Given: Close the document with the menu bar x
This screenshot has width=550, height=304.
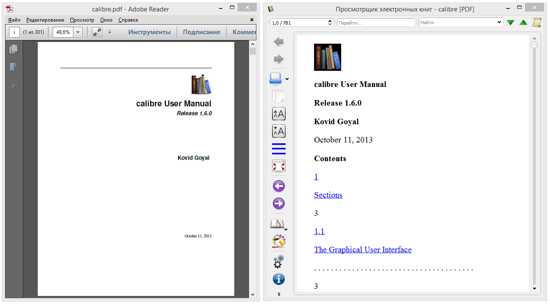Looking at the screenshot, I should [x=252, y=20].
